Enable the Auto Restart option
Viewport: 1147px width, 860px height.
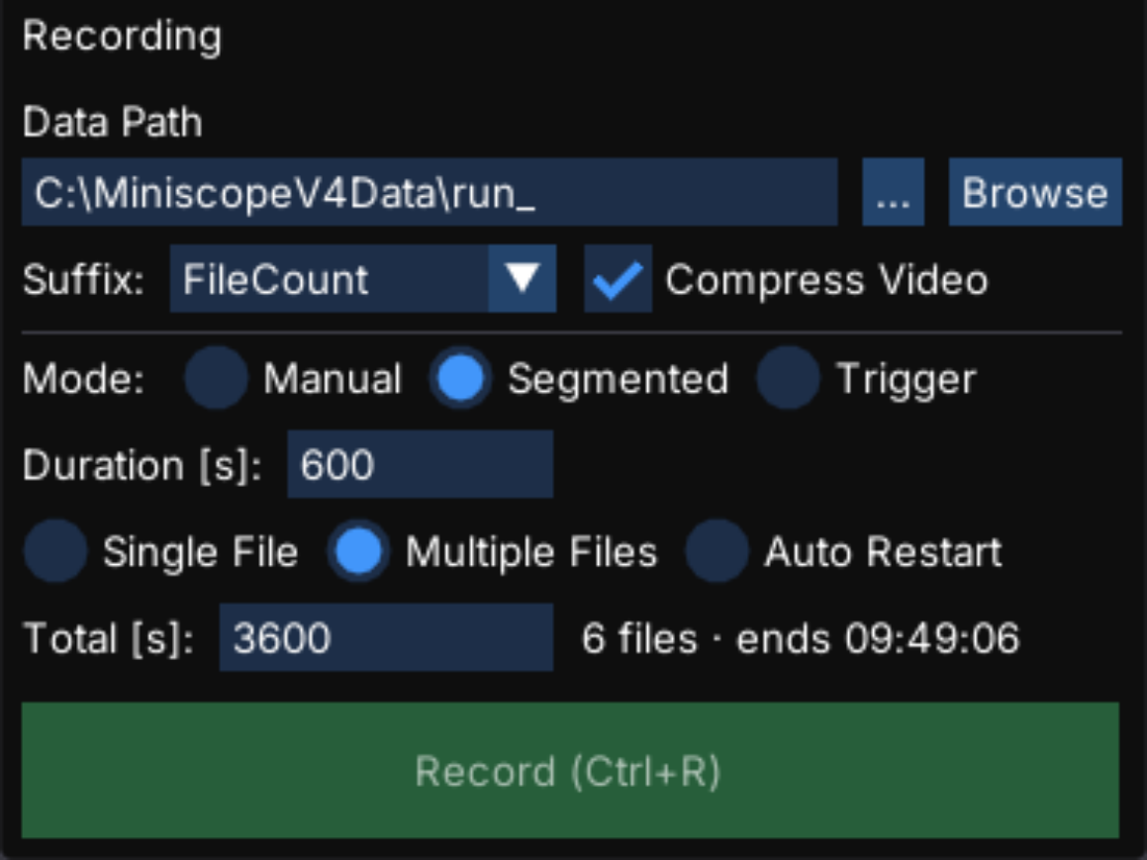717,550
